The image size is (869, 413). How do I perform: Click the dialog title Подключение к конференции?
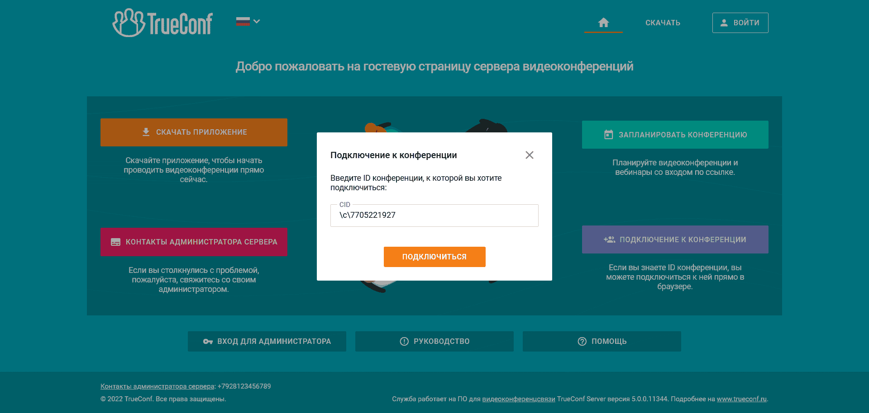(394, 155)
